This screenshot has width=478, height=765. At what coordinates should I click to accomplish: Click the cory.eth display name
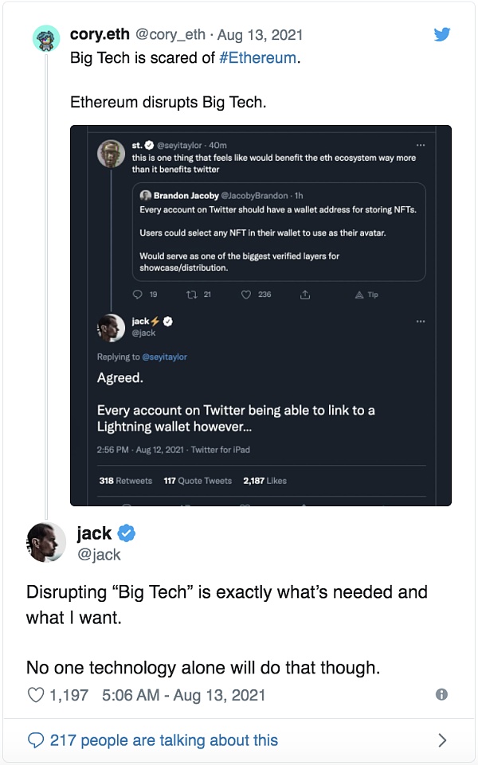(x=98, y=35)
